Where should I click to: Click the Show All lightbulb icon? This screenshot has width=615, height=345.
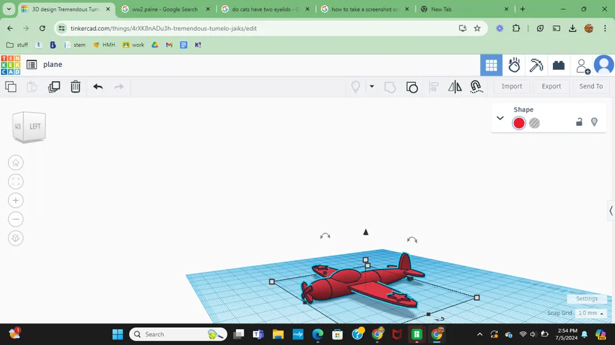(355, 87)
